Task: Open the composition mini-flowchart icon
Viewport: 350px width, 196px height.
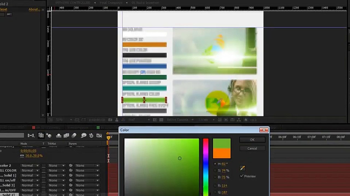Action: [x=31, y=135]
